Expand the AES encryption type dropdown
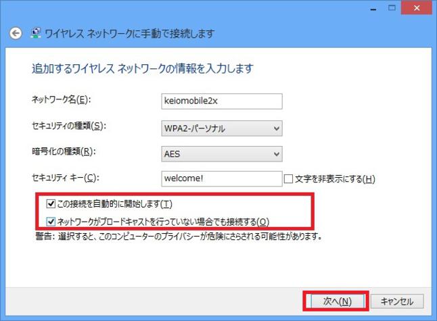 (222, 154)
